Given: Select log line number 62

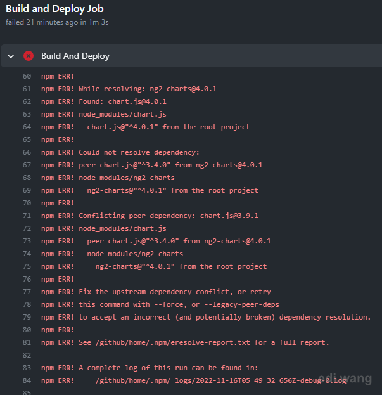Looking at the screenshot, I should (x=27, y=101).
